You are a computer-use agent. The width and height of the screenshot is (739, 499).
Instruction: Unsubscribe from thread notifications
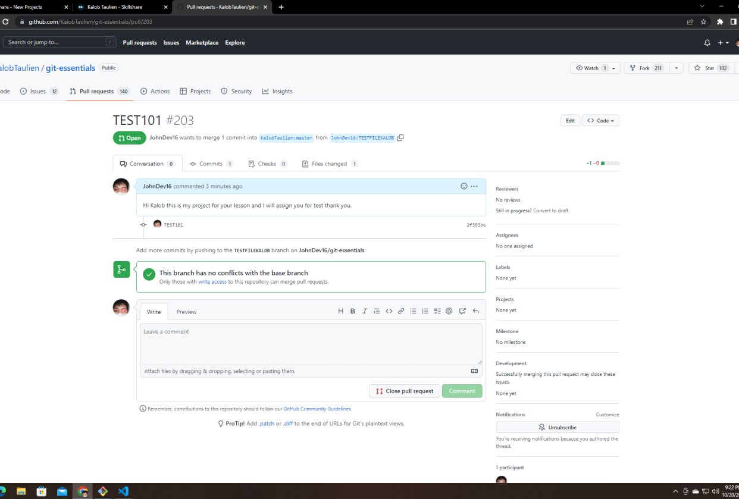click(x=558, y=428)
